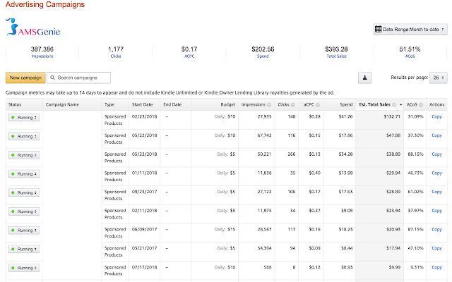Click the $17.63 spend cell

(345, 192)
